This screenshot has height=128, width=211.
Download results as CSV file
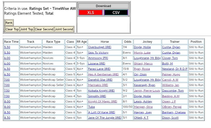point(116,13)
